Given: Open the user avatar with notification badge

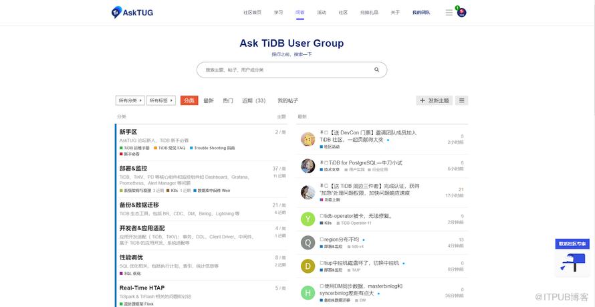Looking at the screenshot, I should [461, 12].
